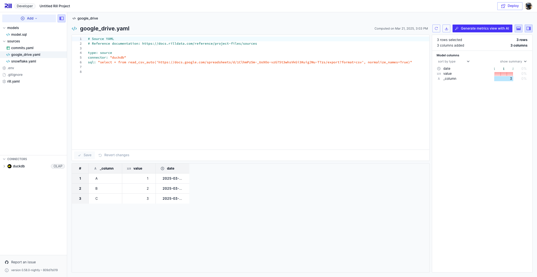Click the value column histogram bar
Screen dimensions: 537x277
503,74
